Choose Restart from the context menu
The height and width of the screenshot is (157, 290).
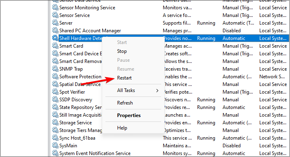(x=124, y=78)
